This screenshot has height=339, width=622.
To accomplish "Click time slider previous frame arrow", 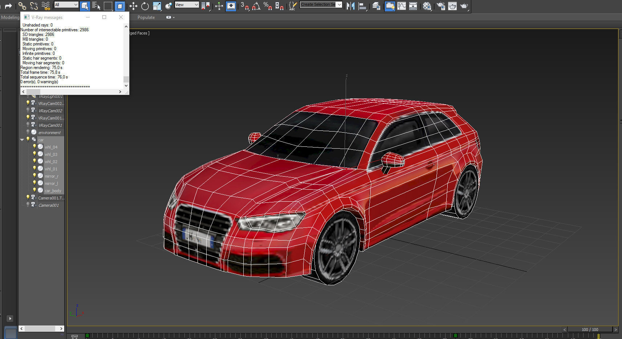I will 565,330.
